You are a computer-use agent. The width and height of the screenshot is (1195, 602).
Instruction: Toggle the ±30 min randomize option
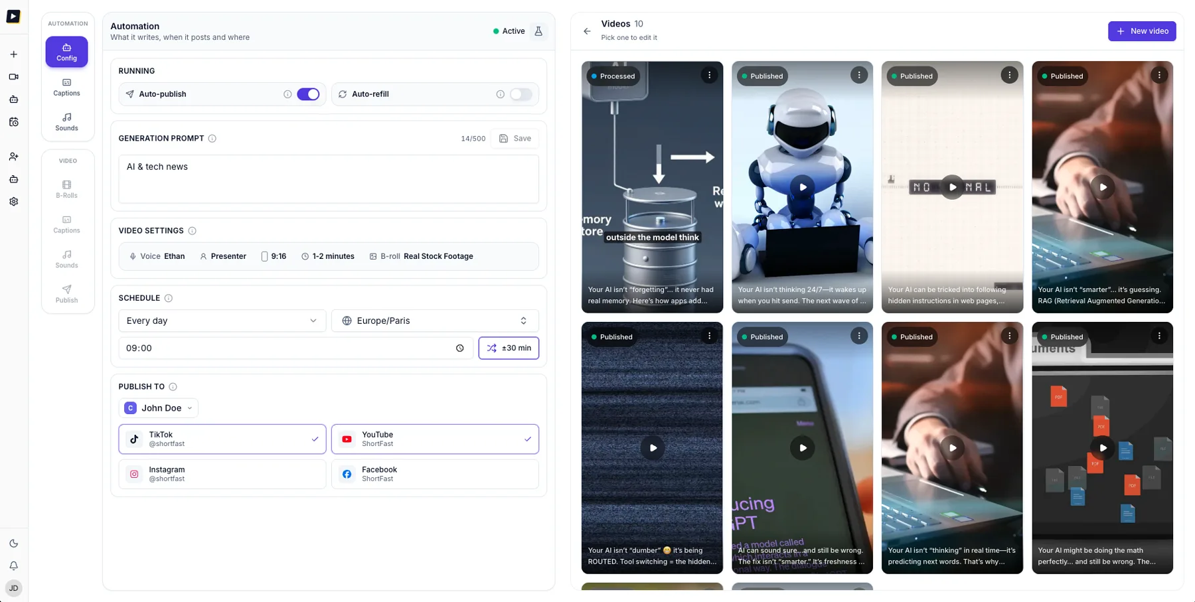(509, 348)
